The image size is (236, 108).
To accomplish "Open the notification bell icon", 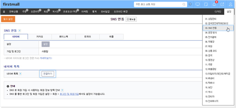I will [214, 4].
